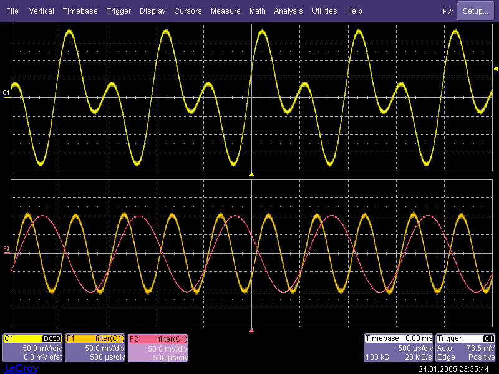This screenshot has height=374, width=499.
Task: Select the yellow trigger level arrow
Action: (x=495, y=69)
